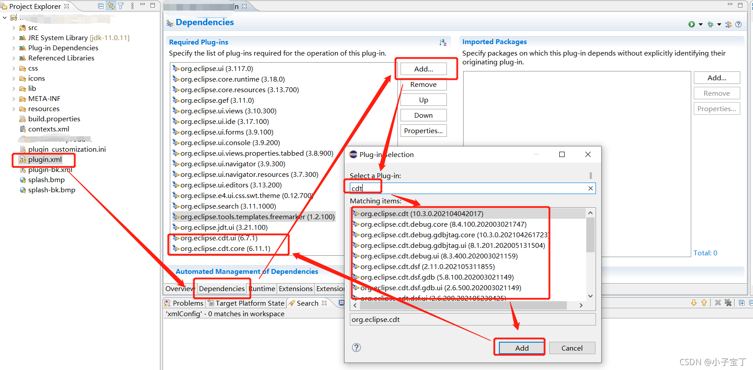Switch to the Overview tab

[180, 288]
